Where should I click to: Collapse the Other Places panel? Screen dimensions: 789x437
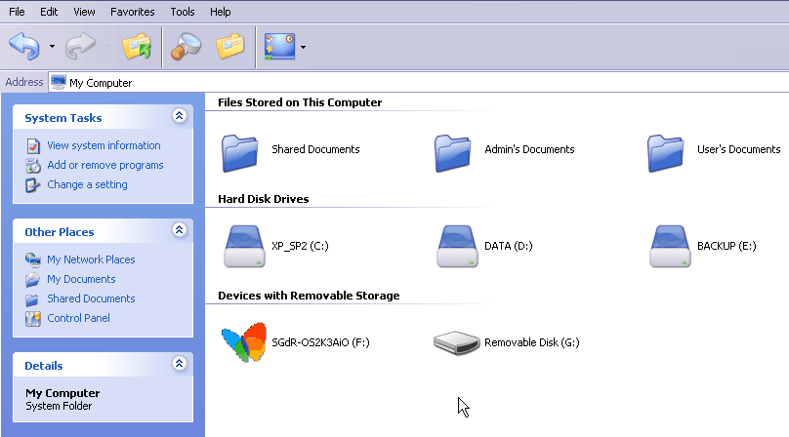(x=178, y=230)
